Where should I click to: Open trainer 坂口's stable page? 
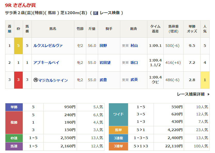click(134, 63)
